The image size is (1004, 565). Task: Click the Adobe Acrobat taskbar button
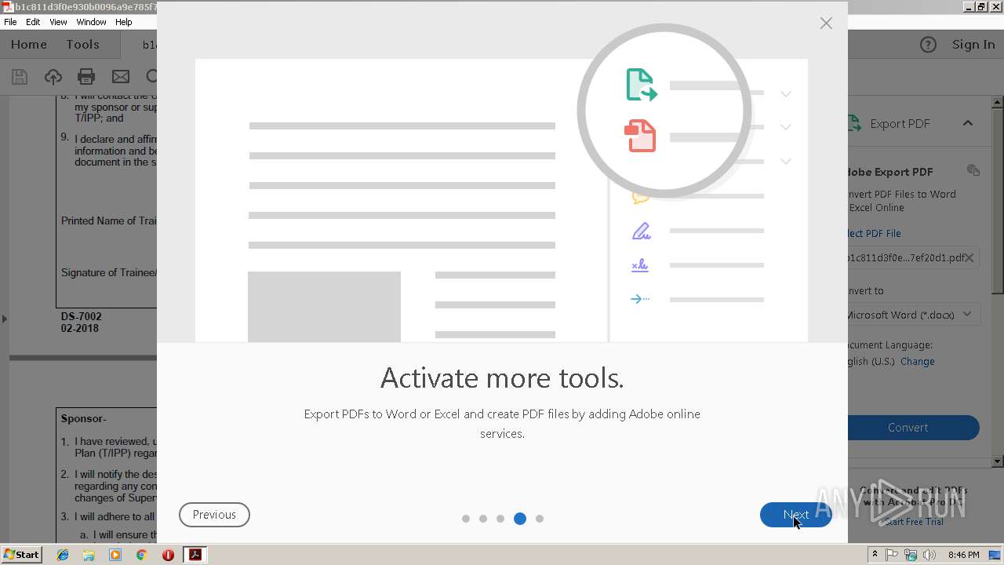point(195,555)
